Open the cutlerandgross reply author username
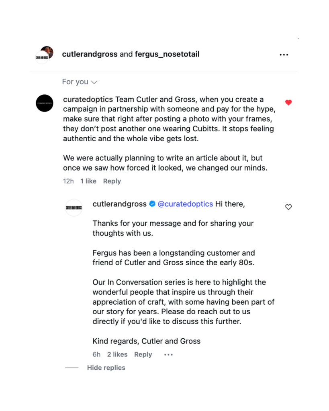Image resolution: width=329 pixels, height=411 pixels. click(x=119, y=204)
